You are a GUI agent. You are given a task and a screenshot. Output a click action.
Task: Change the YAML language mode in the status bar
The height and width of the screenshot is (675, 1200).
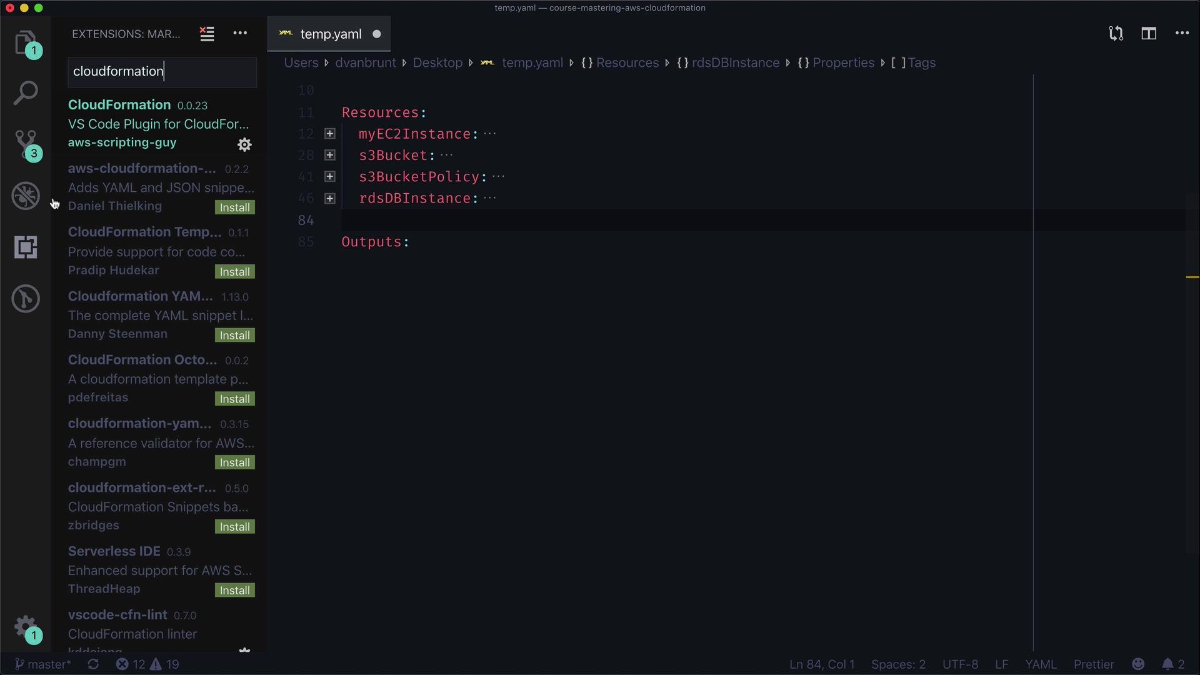(1041, 664)
